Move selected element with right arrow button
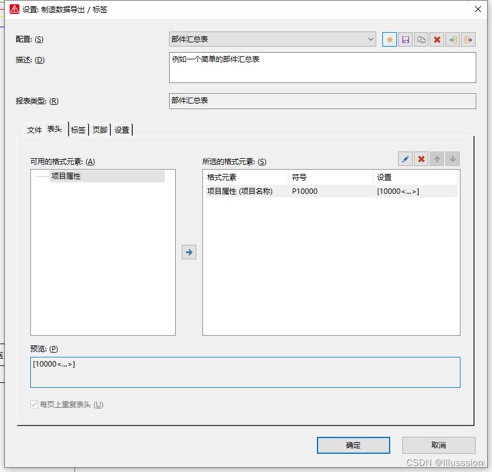 point(189,252)
